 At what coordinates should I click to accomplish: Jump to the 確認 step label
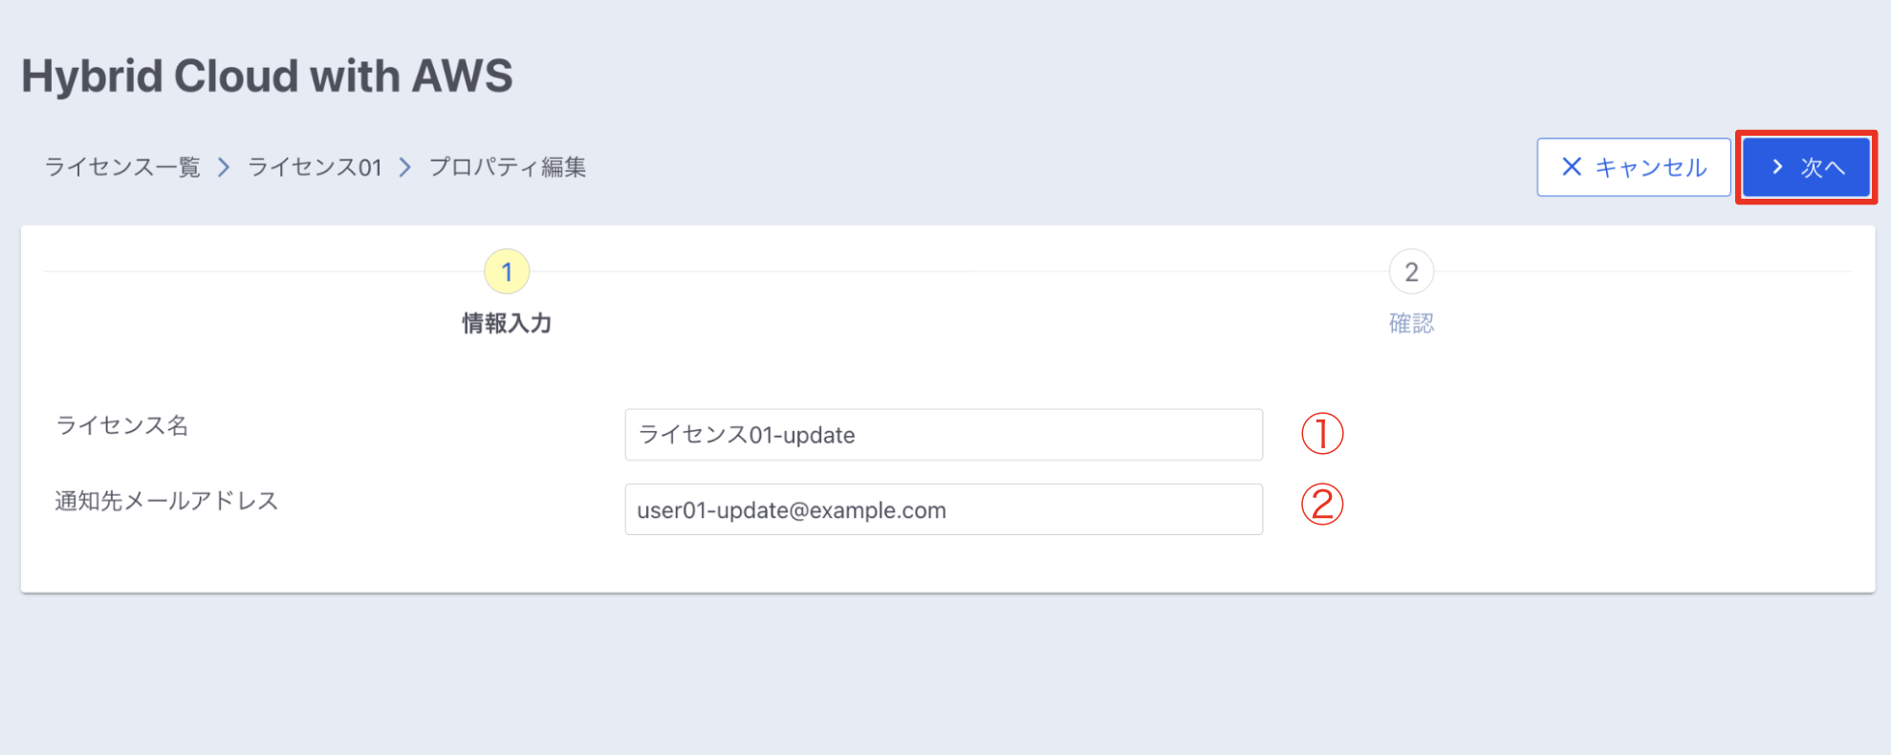pyautogui.click(x=1411, y=324)
